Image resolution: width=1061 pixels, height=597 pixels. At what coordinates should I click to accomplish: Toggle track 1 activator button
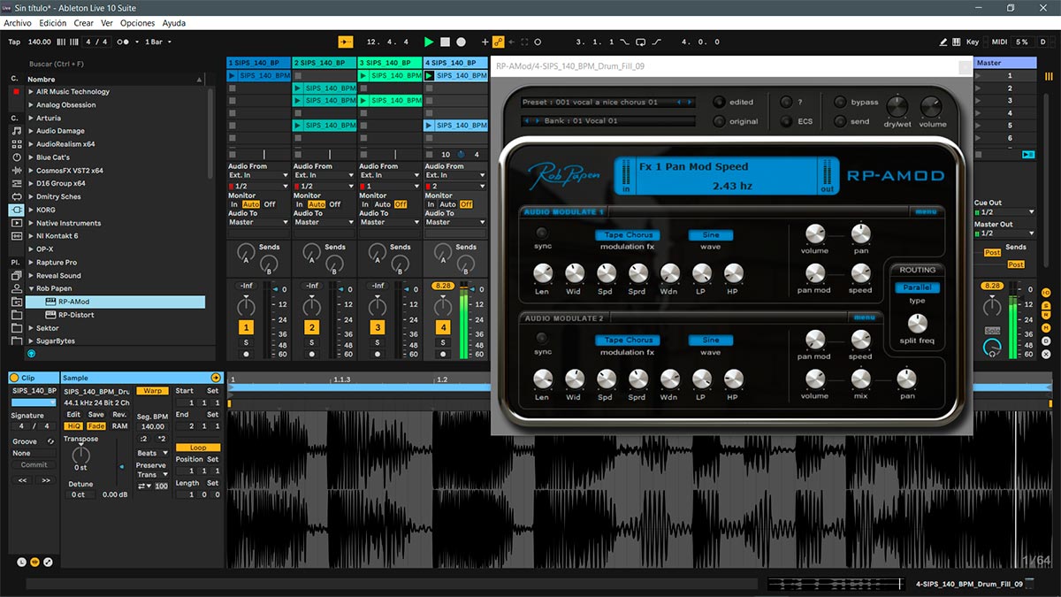pyautogui.click(x=247, y=327)
